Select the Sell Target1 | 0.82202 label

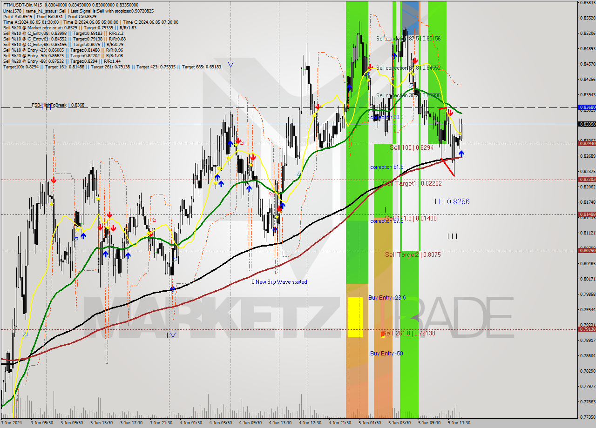point(413,183)
